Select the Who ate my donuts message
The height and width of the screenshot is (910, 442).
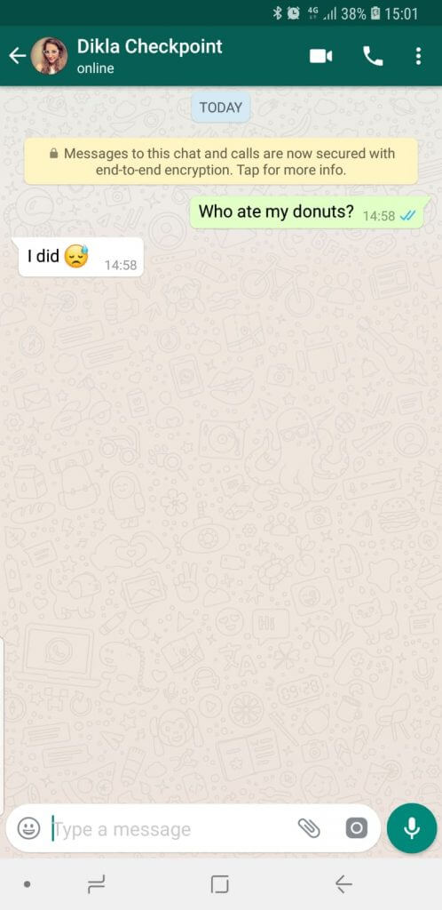pyautogui.click(x=311, y=212)
